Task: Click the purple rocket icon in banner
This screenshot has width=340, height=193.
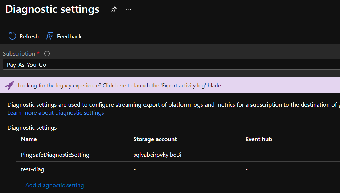Action: pos(10,85)
